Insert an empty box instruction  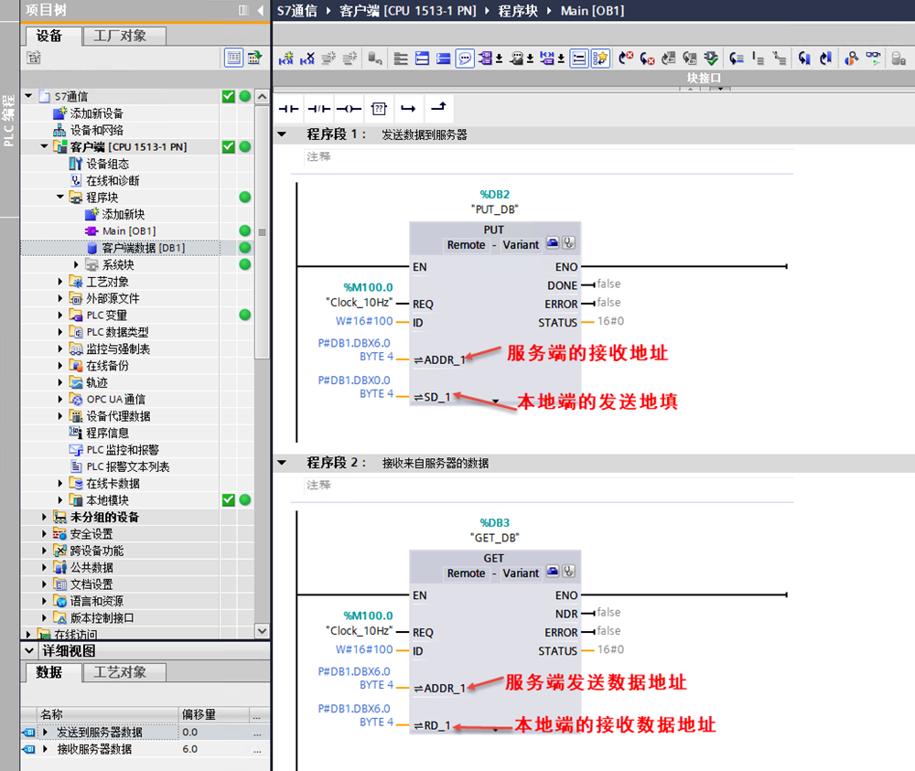coord(379,109)
